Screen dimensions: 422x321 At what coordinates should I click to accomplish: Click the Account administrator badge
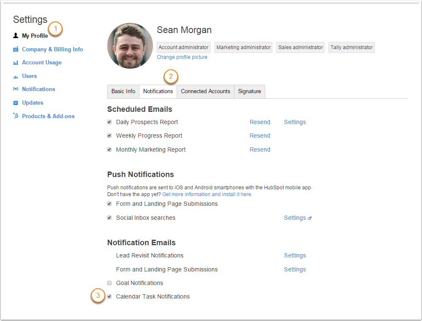pyautogui.click(x=183, y=47)
